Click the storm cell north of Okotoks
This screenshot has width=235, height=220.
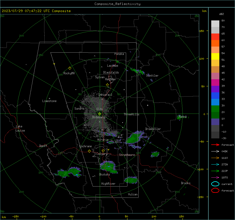click(x=108, y=167)
